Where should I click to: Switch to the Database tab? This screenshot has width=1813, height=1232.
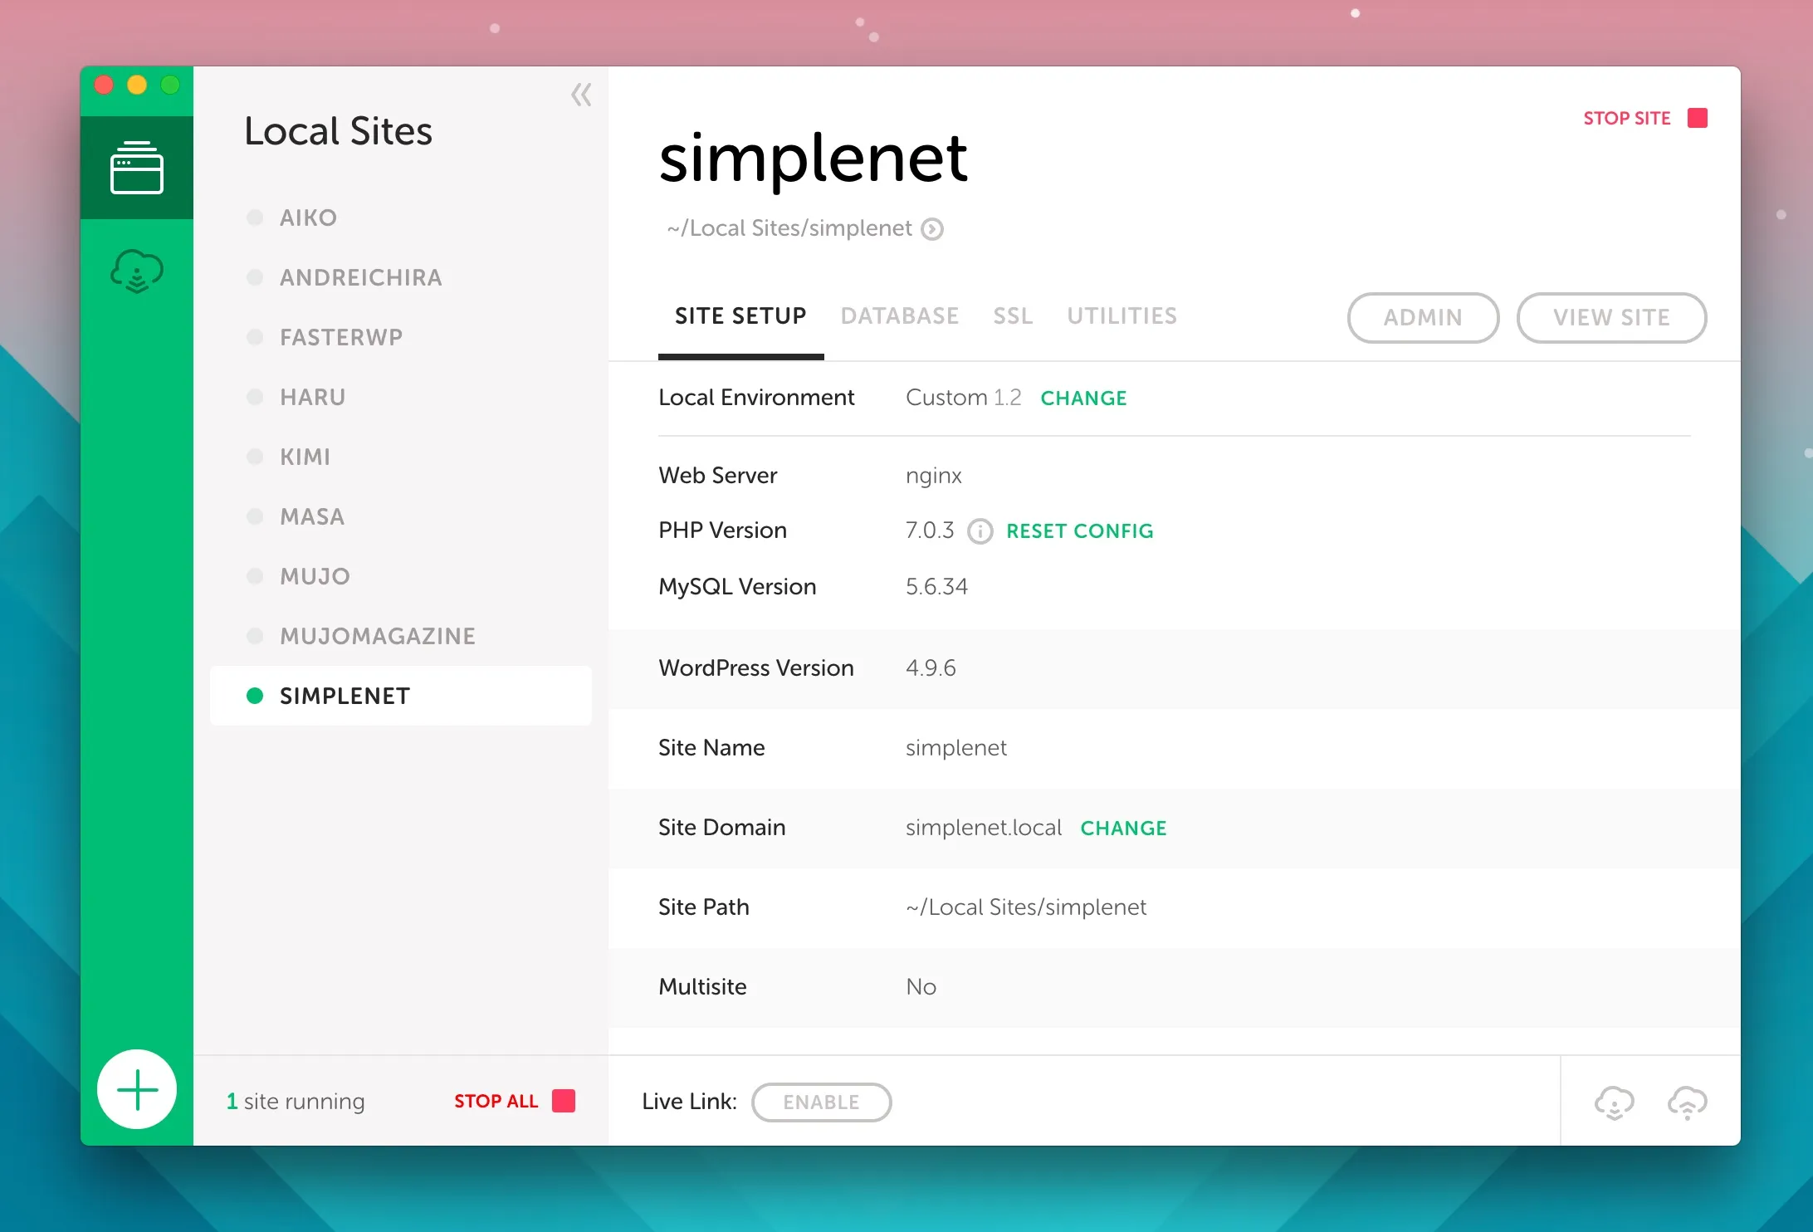point(900,316)
